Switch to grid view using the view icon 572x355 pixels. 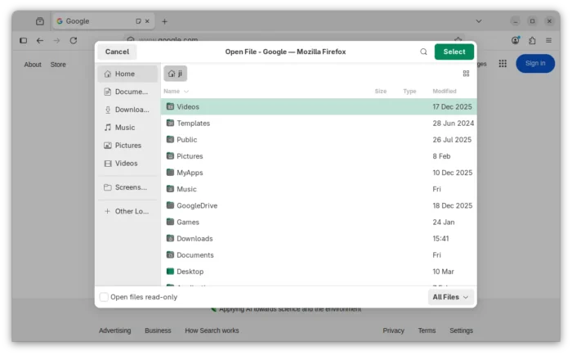pyautogui.click(x=466, y=74)
